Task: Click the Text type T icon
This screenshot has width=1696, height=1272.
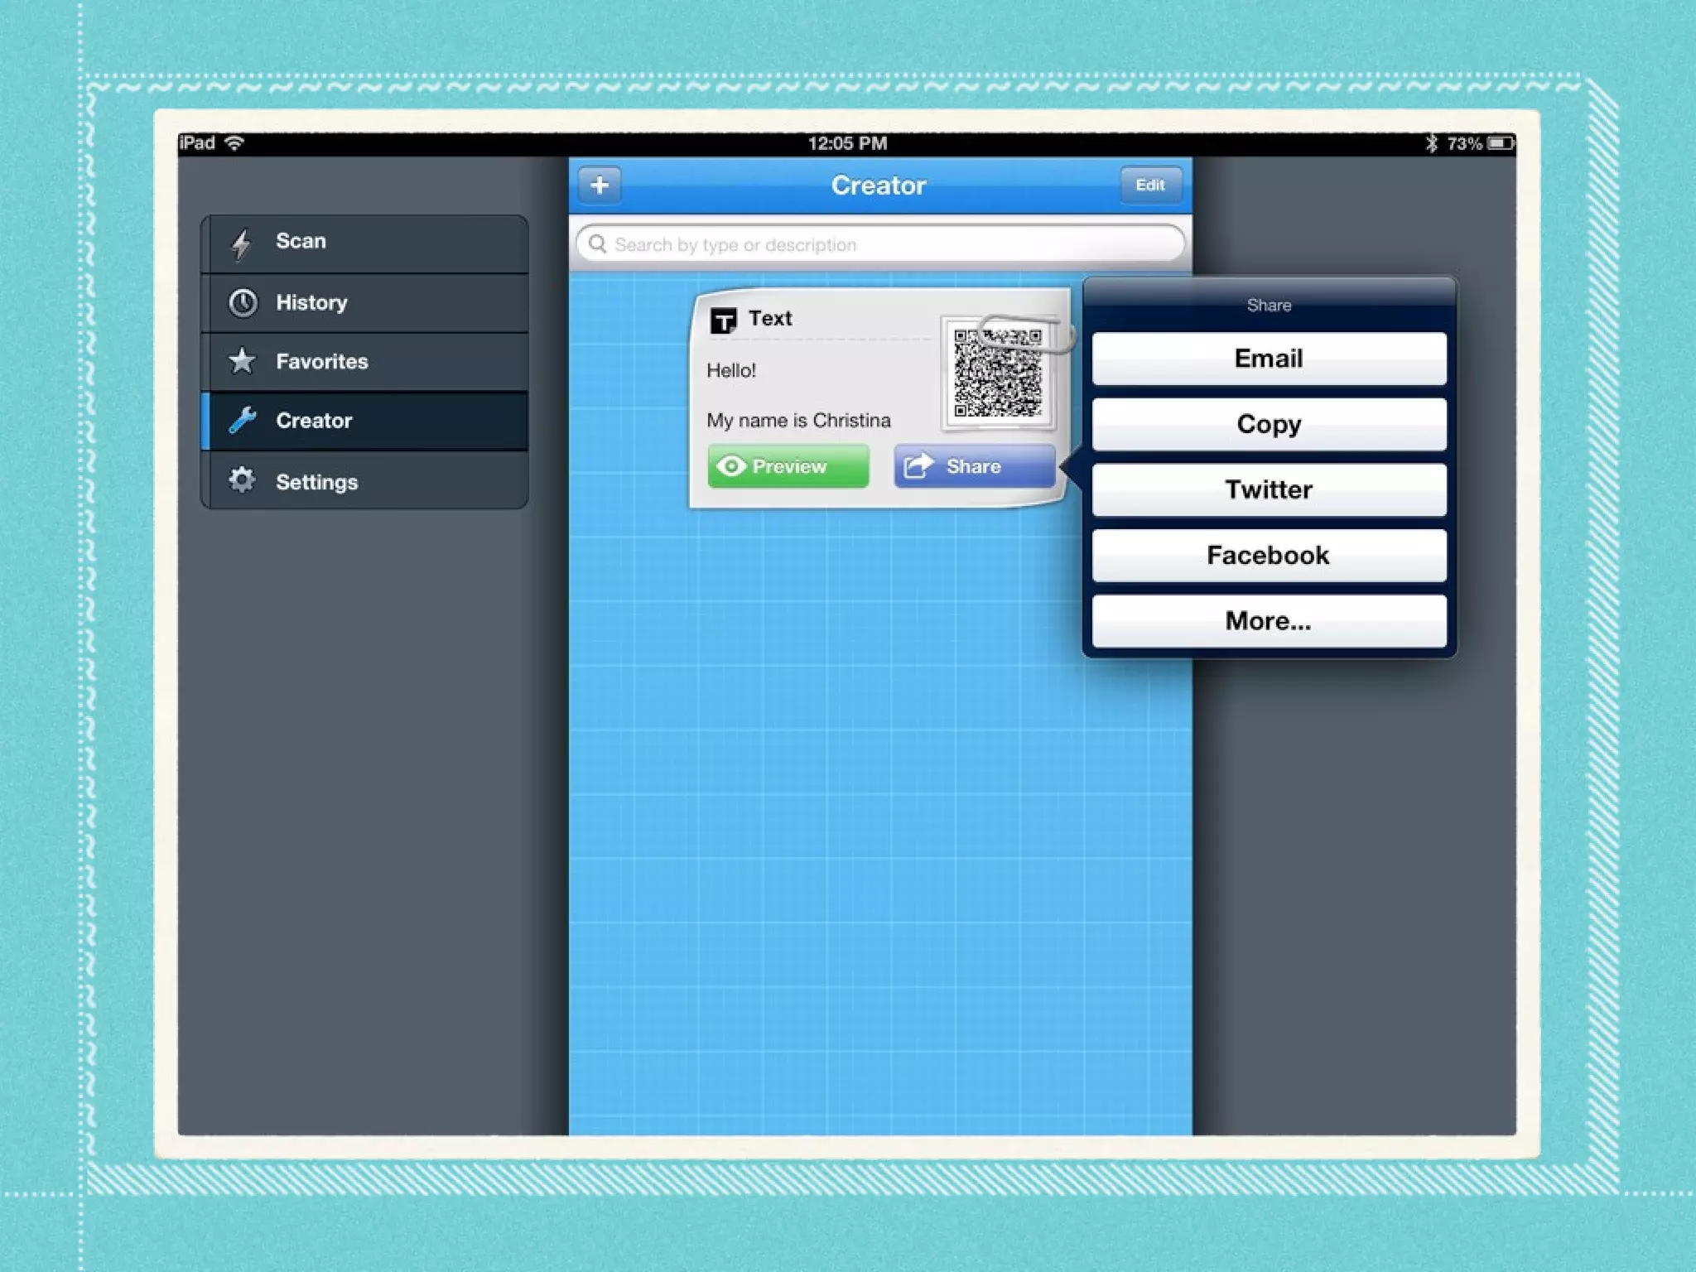Action: pyautogui.click(x=724, y=320)
